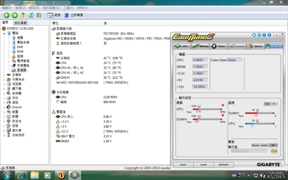The height and width of the screenshot is (180, 288).
Task: Open the Tools (T) menu
Action: tap(68, 8)
